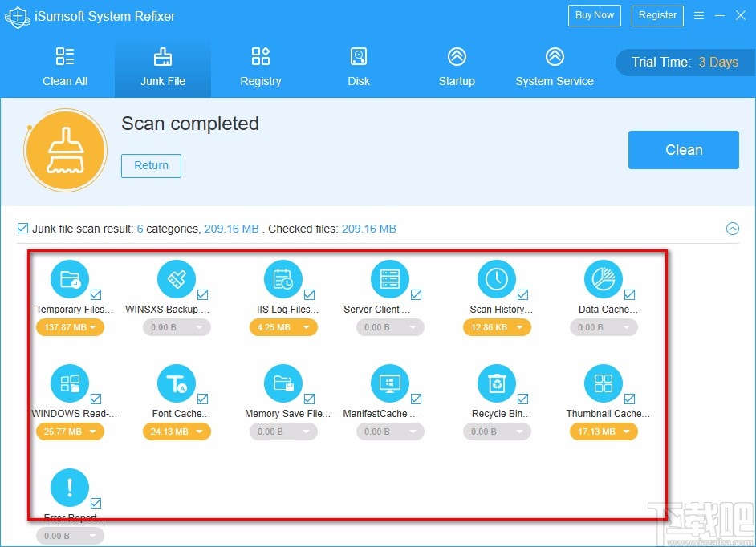The width and height of the screenshot is (756, 547).
Task: Click the WINSXS Backup brush icon
Action: pos(177,279)
